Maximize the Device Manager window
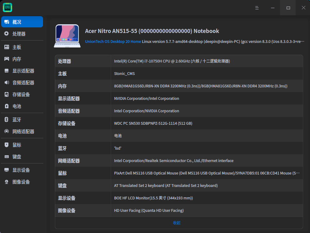Viewport: 310px width, 233px height. (x=288, y=8)
